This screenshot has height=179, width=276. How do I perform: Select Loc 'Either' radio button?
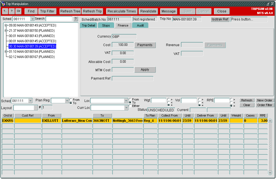point(130,106)
